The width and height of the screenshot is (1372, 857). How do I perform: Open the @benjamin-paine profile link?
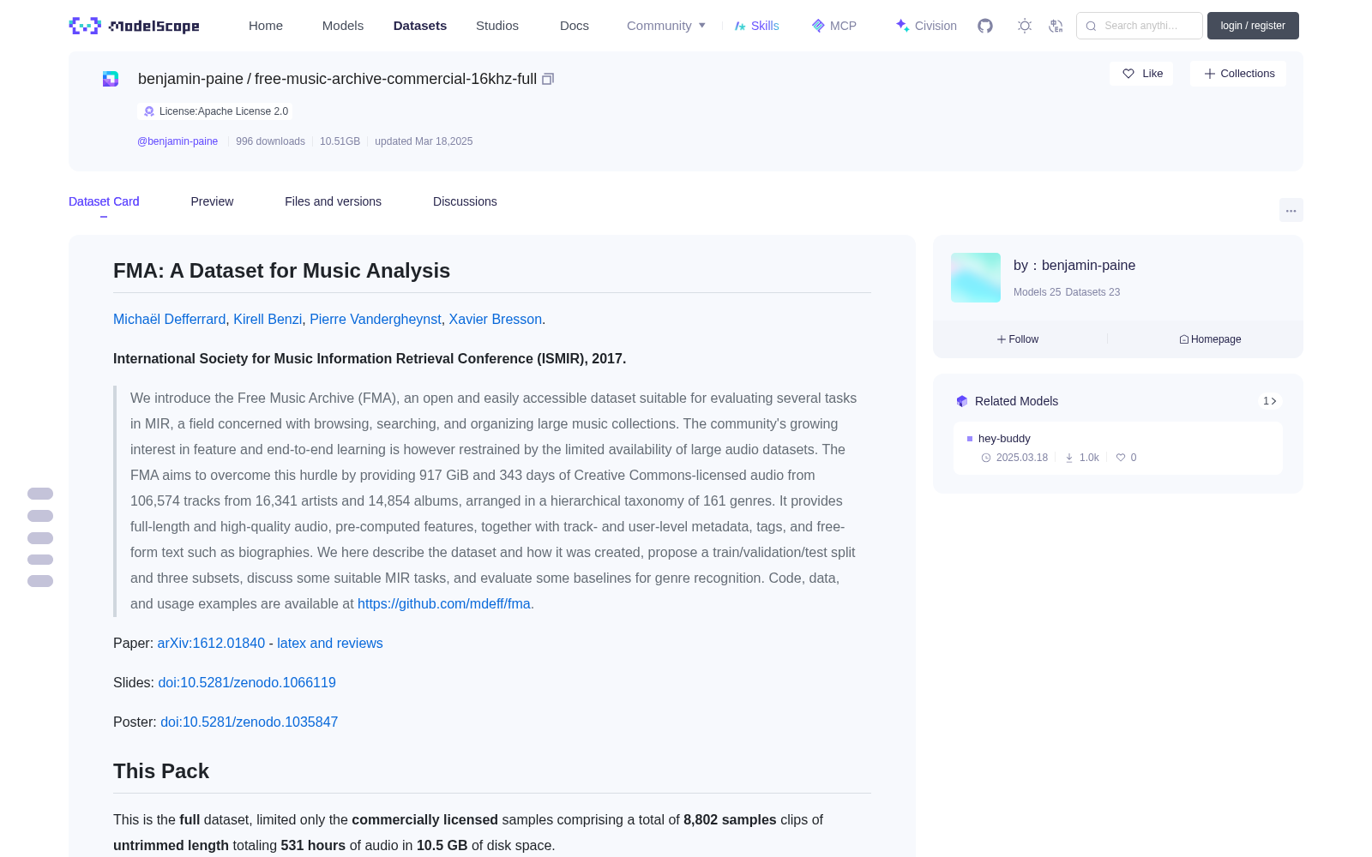point(178,141)
